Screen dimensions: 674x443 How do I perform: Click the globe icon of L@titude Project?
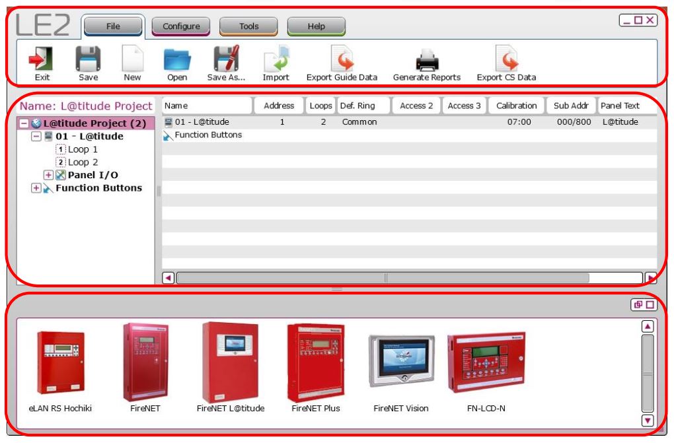click(x=36, y=123)
